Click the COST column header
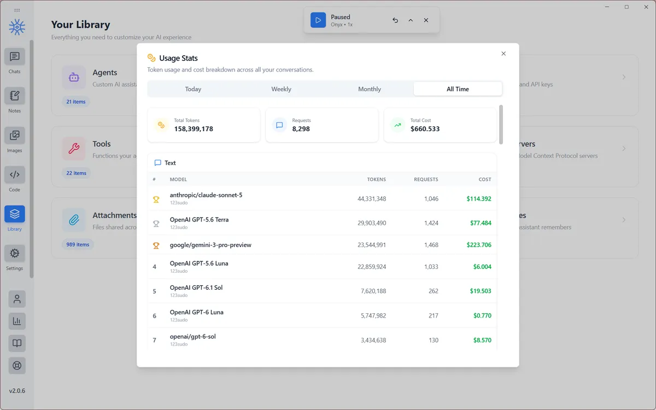This screenshot has height=410, width=656. [x=485, y=179]
